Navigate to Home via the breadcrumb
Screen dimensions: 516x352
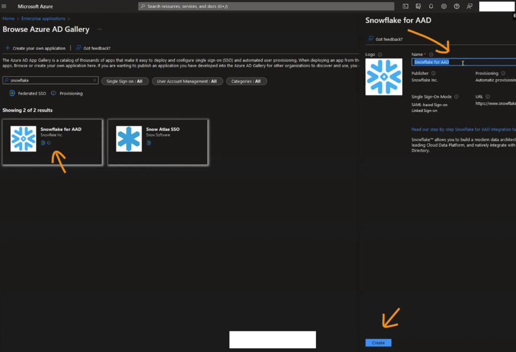pyautogui.click(x=8, y=18)
